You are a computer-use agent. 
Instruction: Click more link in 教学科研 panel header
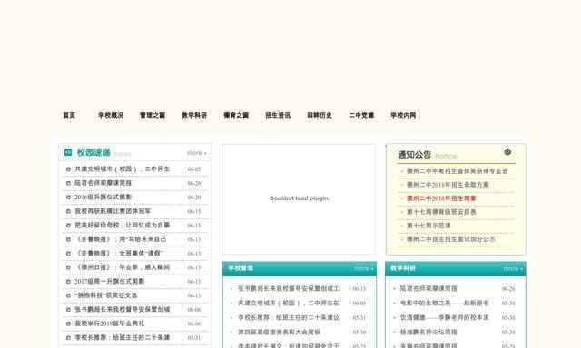[x=513, y=268]
